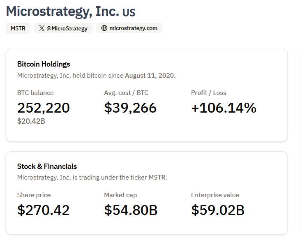Click the $270.42 share price value
This screenshot has height=240, width=300.
(x=44, y=210)
